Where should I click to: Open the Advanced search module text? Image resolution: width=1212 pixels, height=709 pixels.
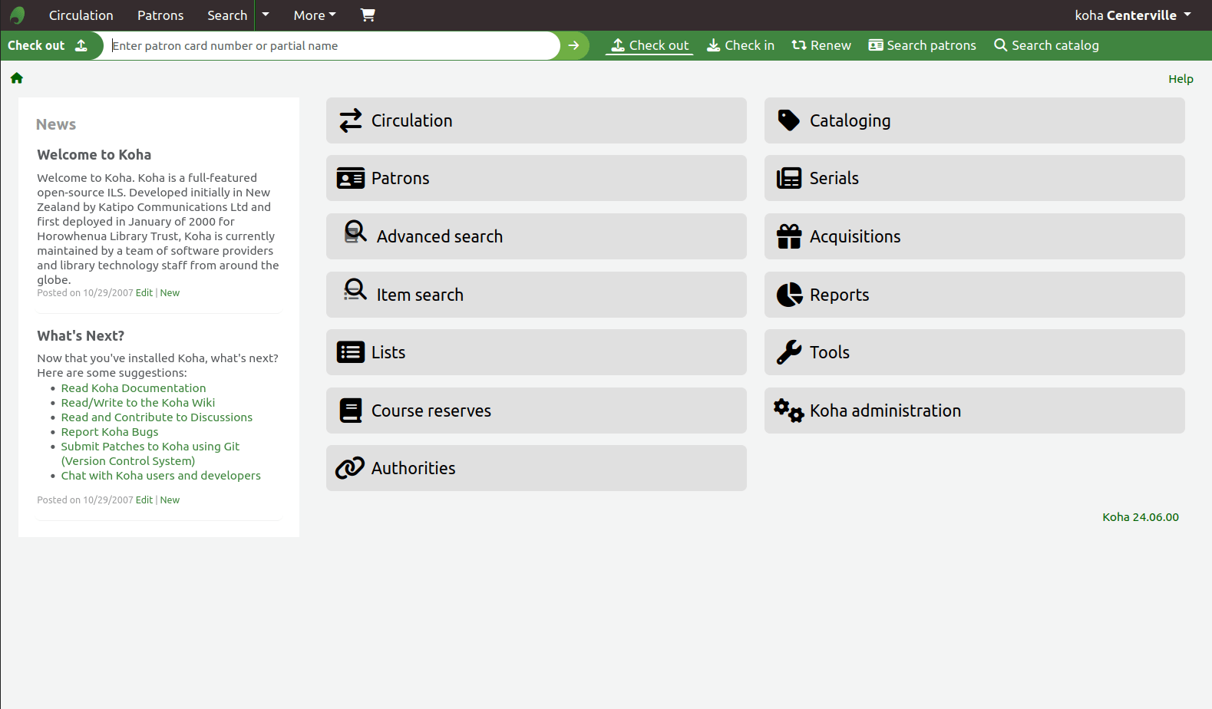pos(440,236)
